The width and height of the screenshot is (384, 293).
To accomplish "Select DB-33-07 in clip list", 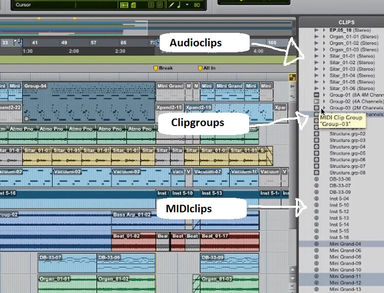I will pos(340,185).
